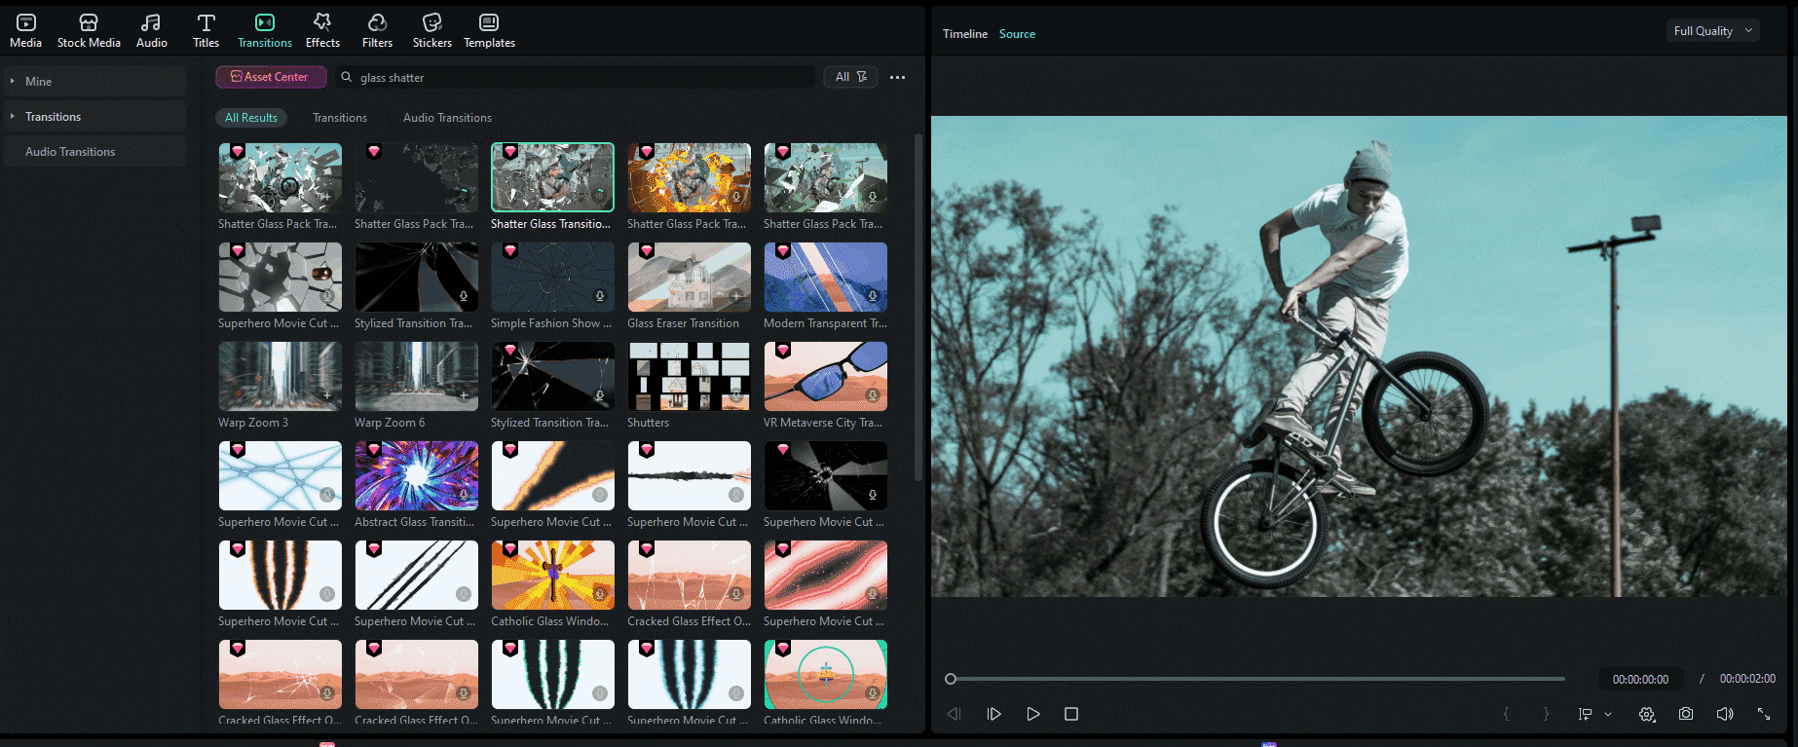Click the 'Warp Zoom 3' label
This screenshot has width=1798, height=747.
253,423
